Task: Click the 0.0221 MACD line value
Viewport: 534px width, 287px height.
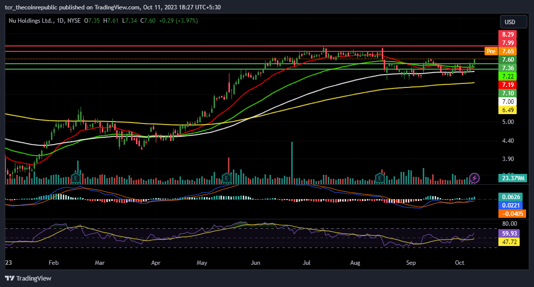Action: (x=511, y=205)
